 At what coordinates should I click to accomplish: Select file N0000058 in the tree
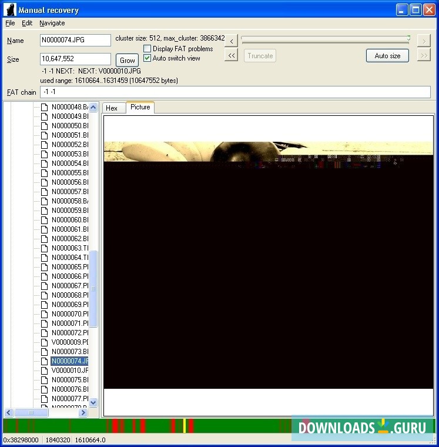click(70, 201)
